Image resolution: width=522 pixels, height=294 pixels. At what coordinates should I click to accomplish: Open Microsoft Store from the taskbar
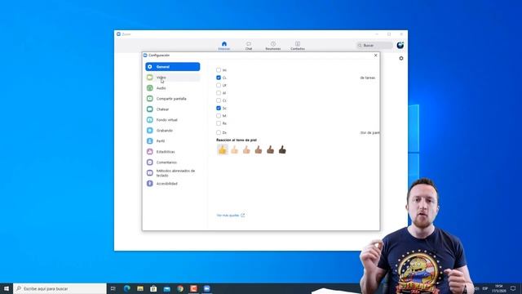[x=153, y=288]
